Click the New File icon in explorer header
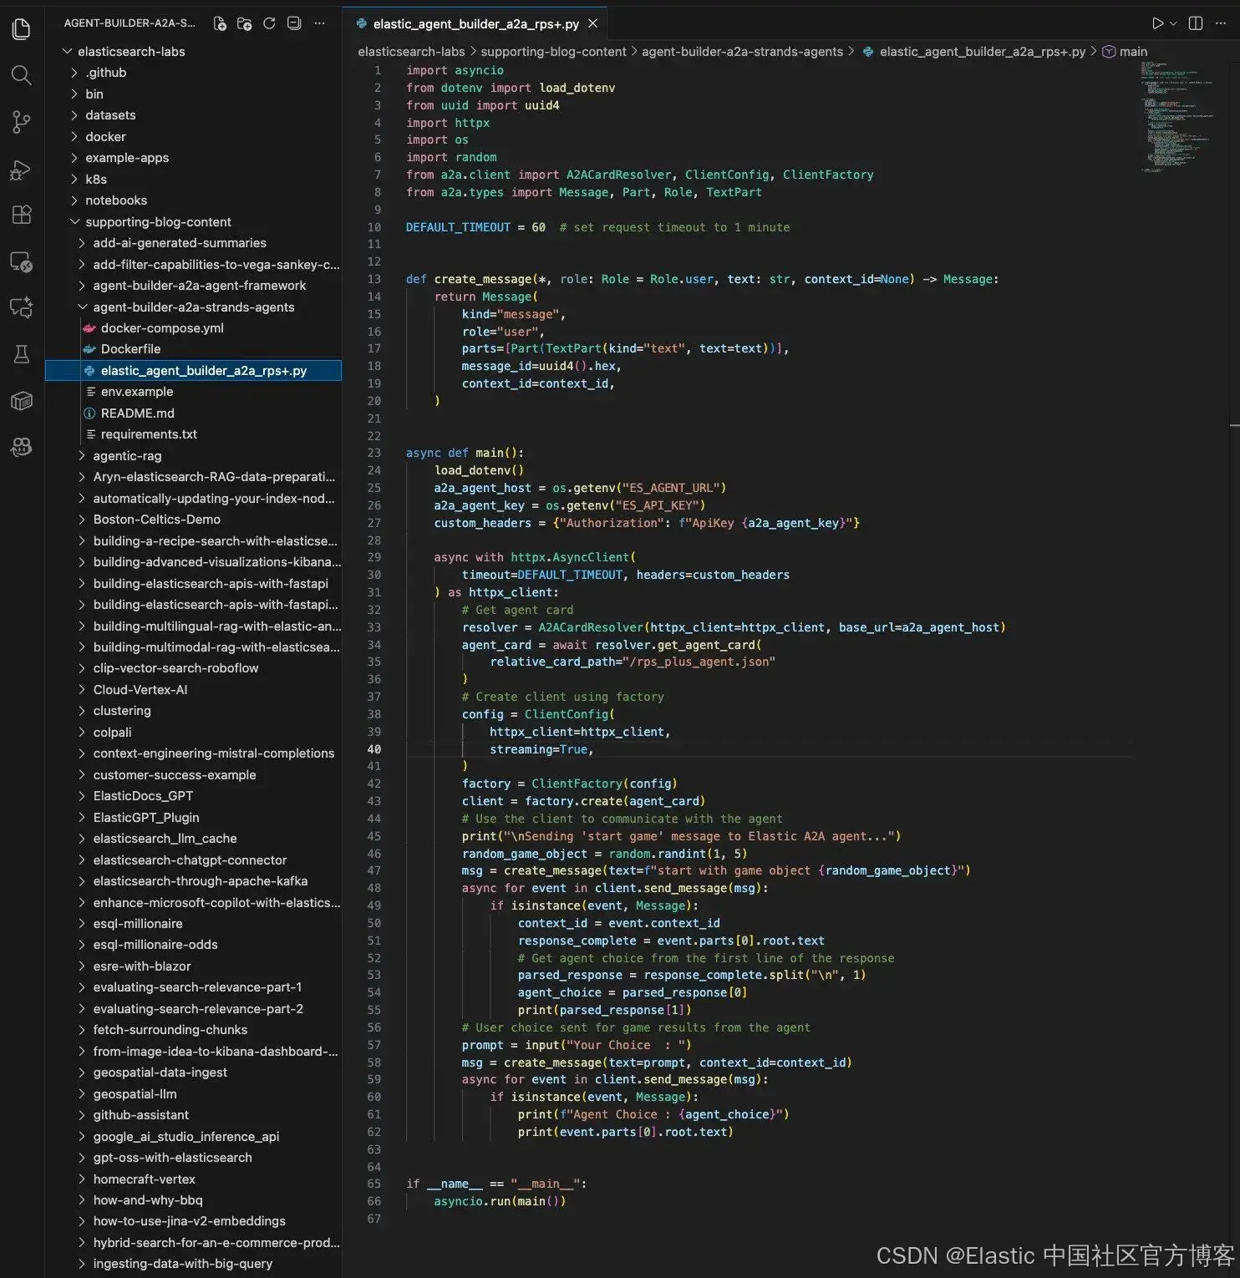Screen dimensions: 1240x1278 220,23
